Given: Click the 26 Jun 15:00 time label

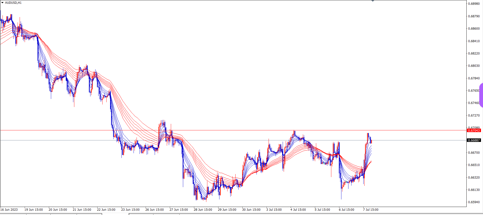Looking at the screenshot, I should coord(154,210).
